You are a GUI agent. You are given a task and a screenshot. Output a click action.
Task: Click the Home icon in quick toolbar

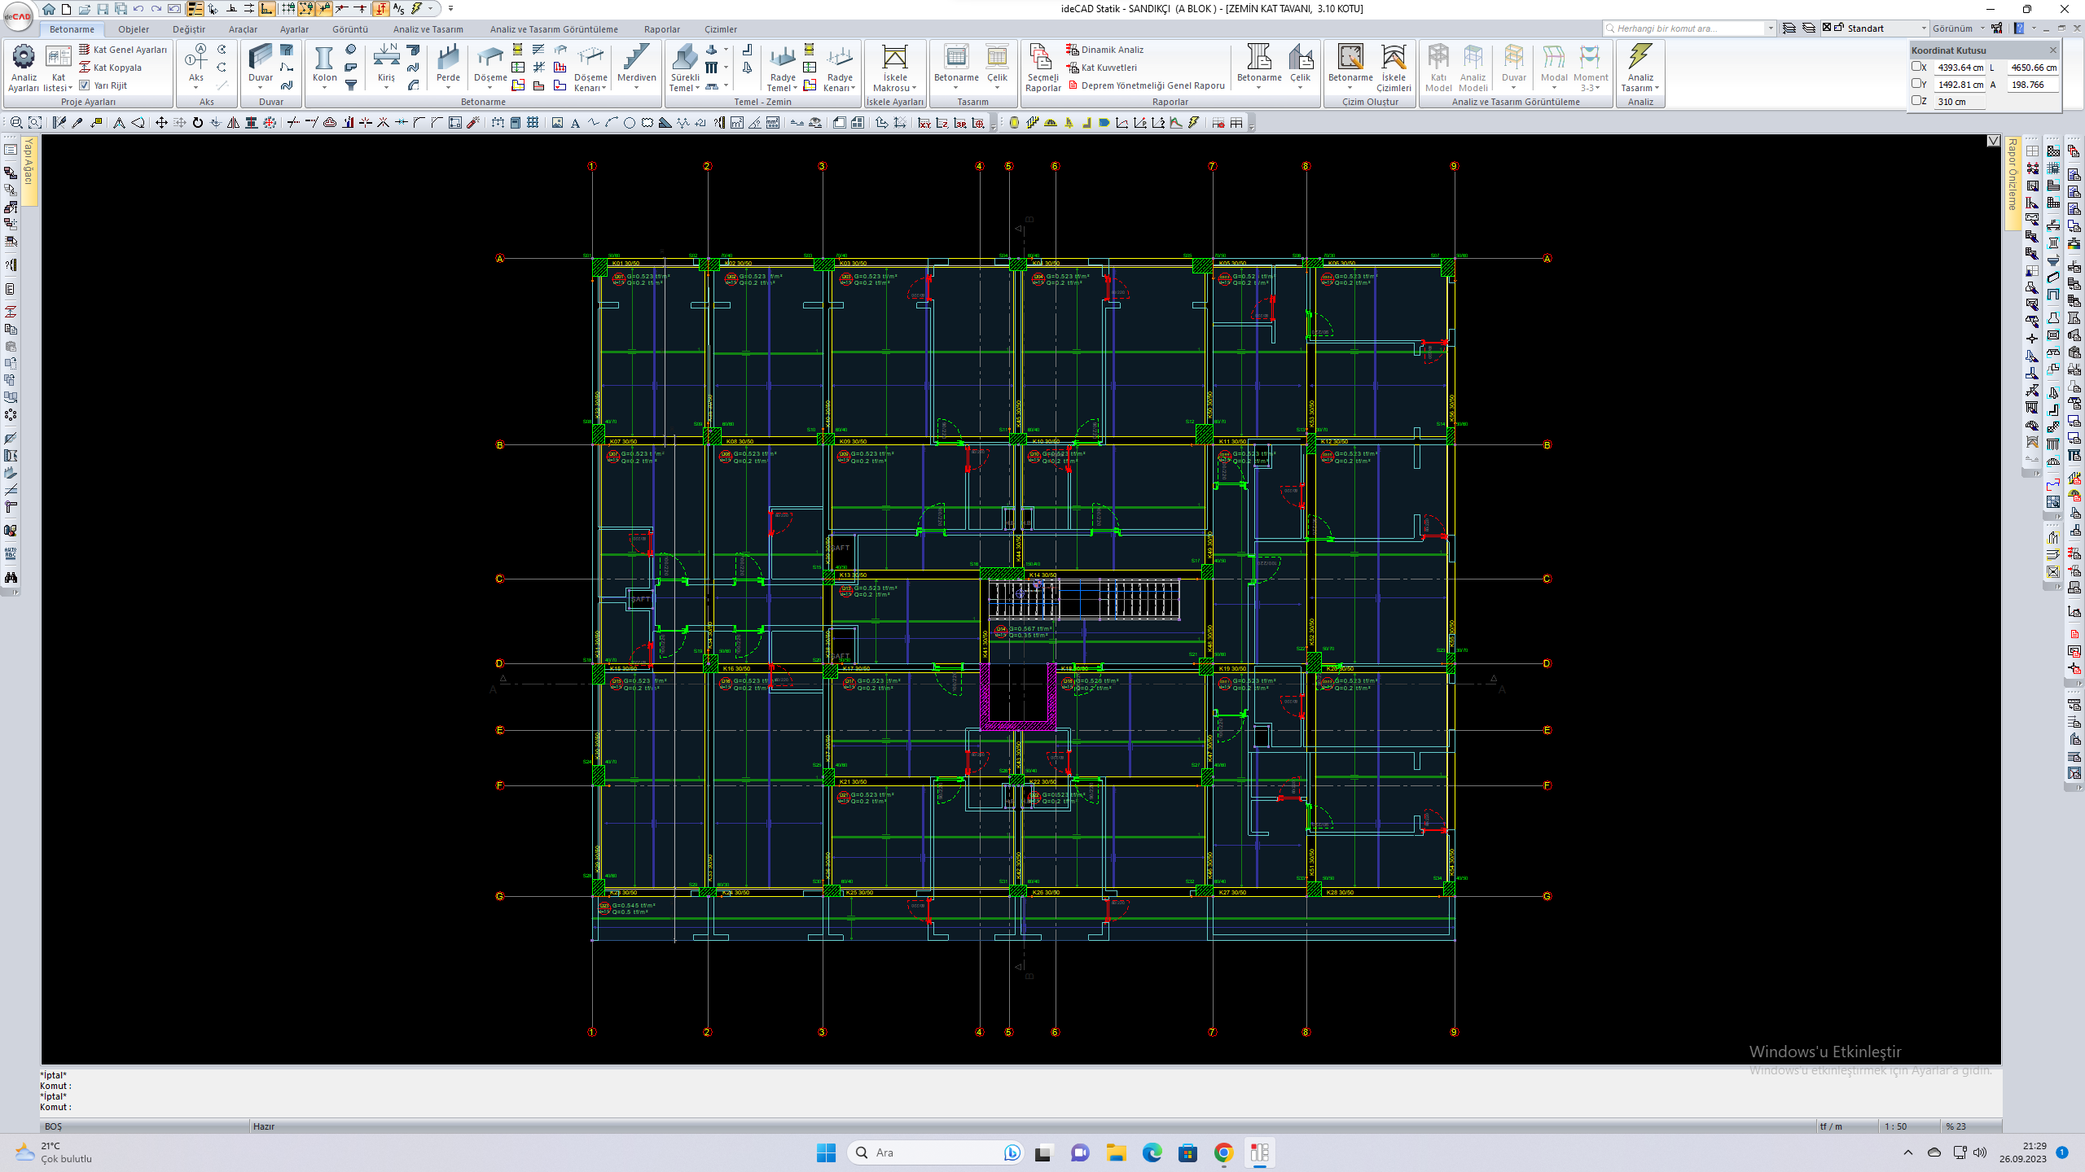tap(49, 9)
